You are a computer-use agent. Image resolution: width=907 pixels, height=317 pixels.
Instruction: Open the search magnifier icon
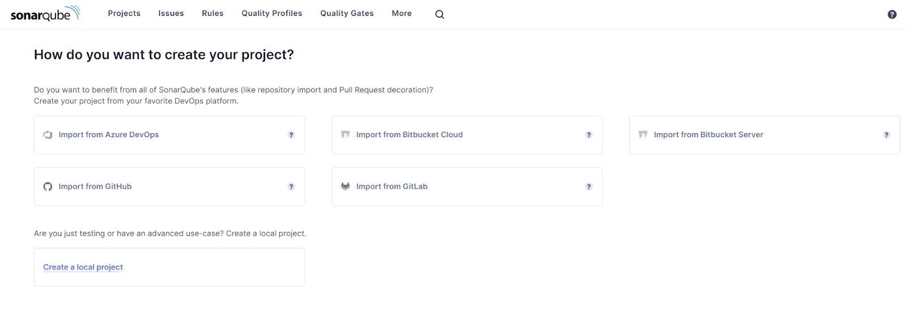point(439,14)
